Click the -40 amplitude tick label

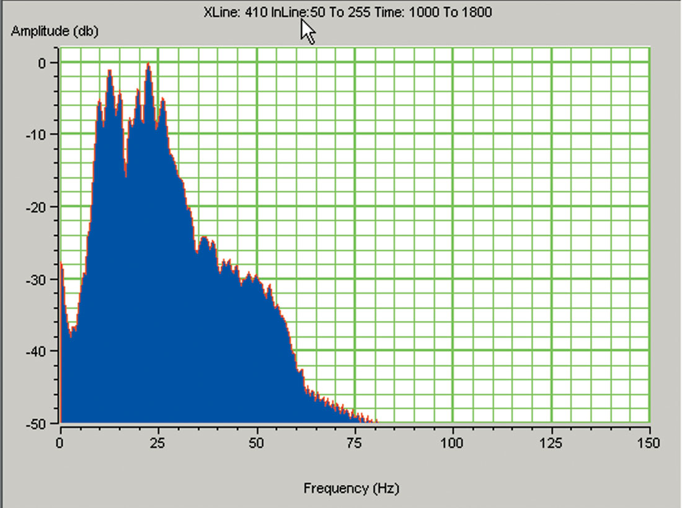[x=36, y=351]
